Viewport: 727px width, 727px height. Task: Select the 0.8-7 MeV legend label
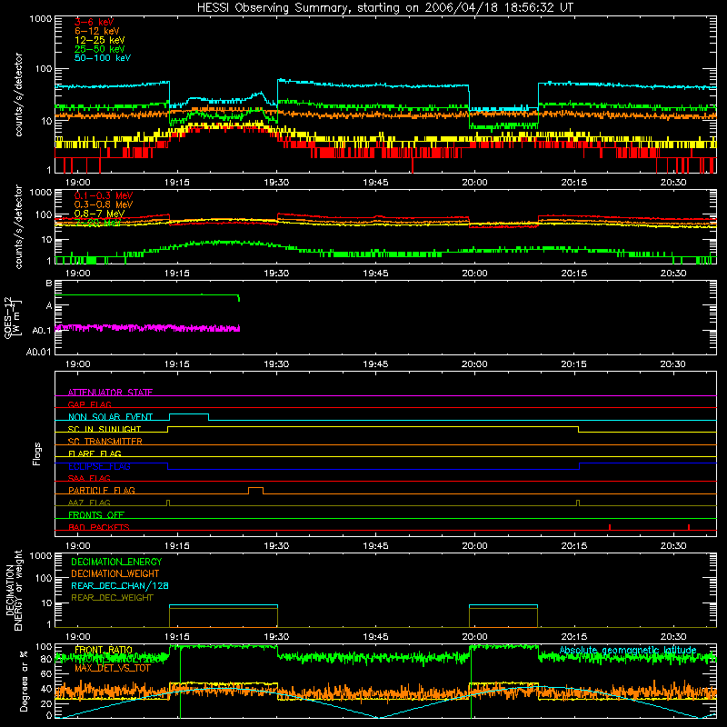click(x=99, y=214)
